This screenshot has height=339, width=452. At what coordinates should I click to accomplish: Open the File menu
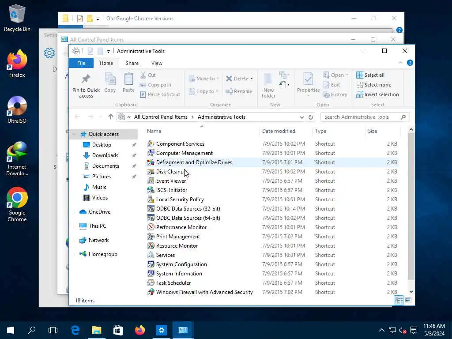coord(81,63)
